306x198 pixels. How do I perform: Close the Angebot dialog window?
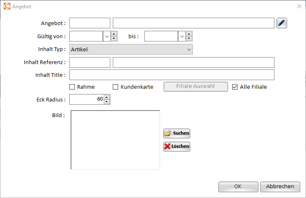tap(299, 7)
